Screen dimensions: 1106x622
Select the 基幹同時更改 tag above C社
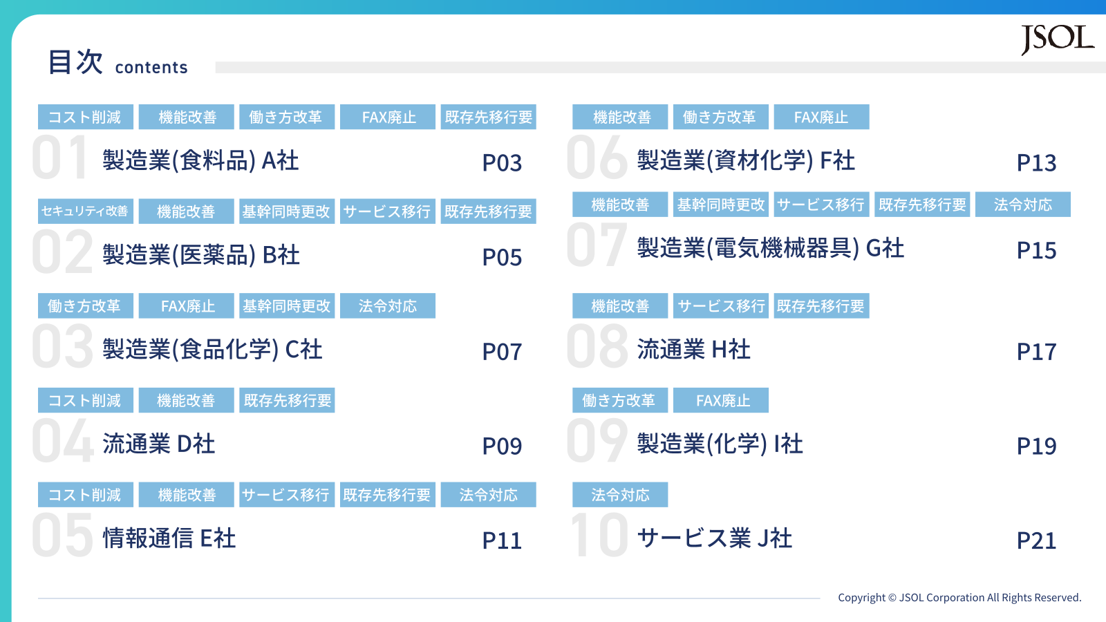click(x=287, y=305)
